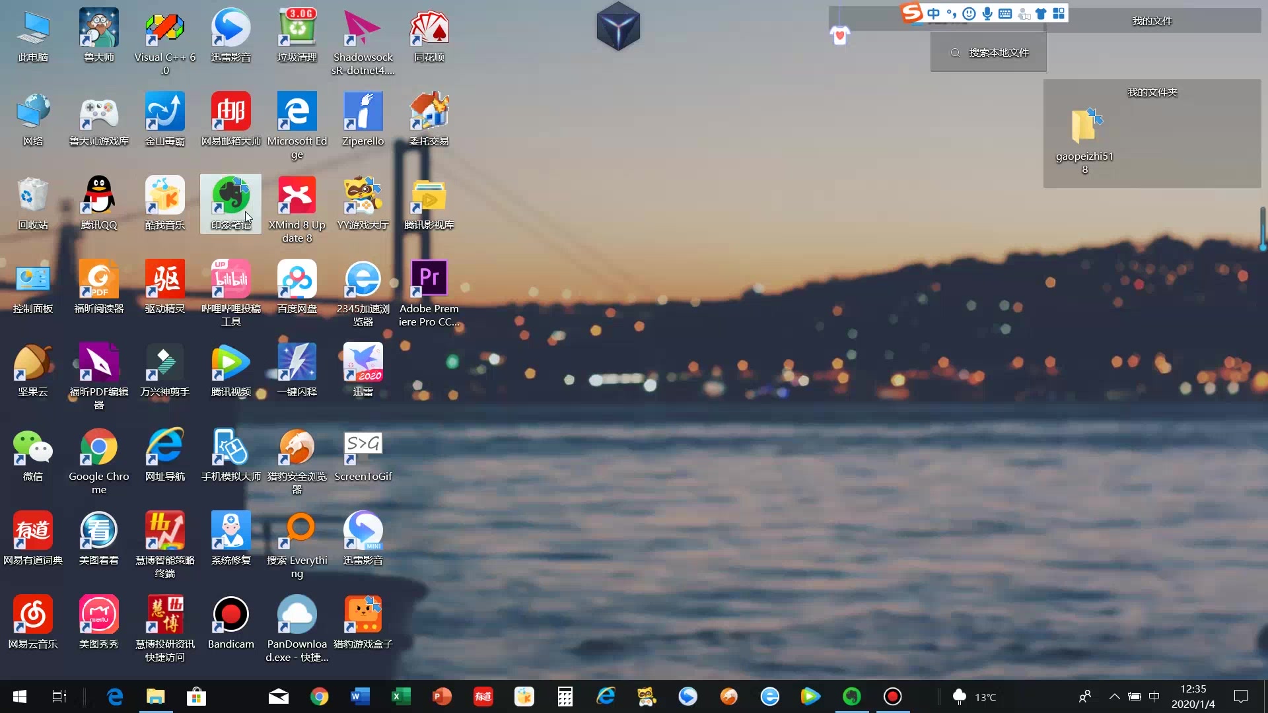Launch XMind 8 Update 8 shortcut

[x=297, y=210]
